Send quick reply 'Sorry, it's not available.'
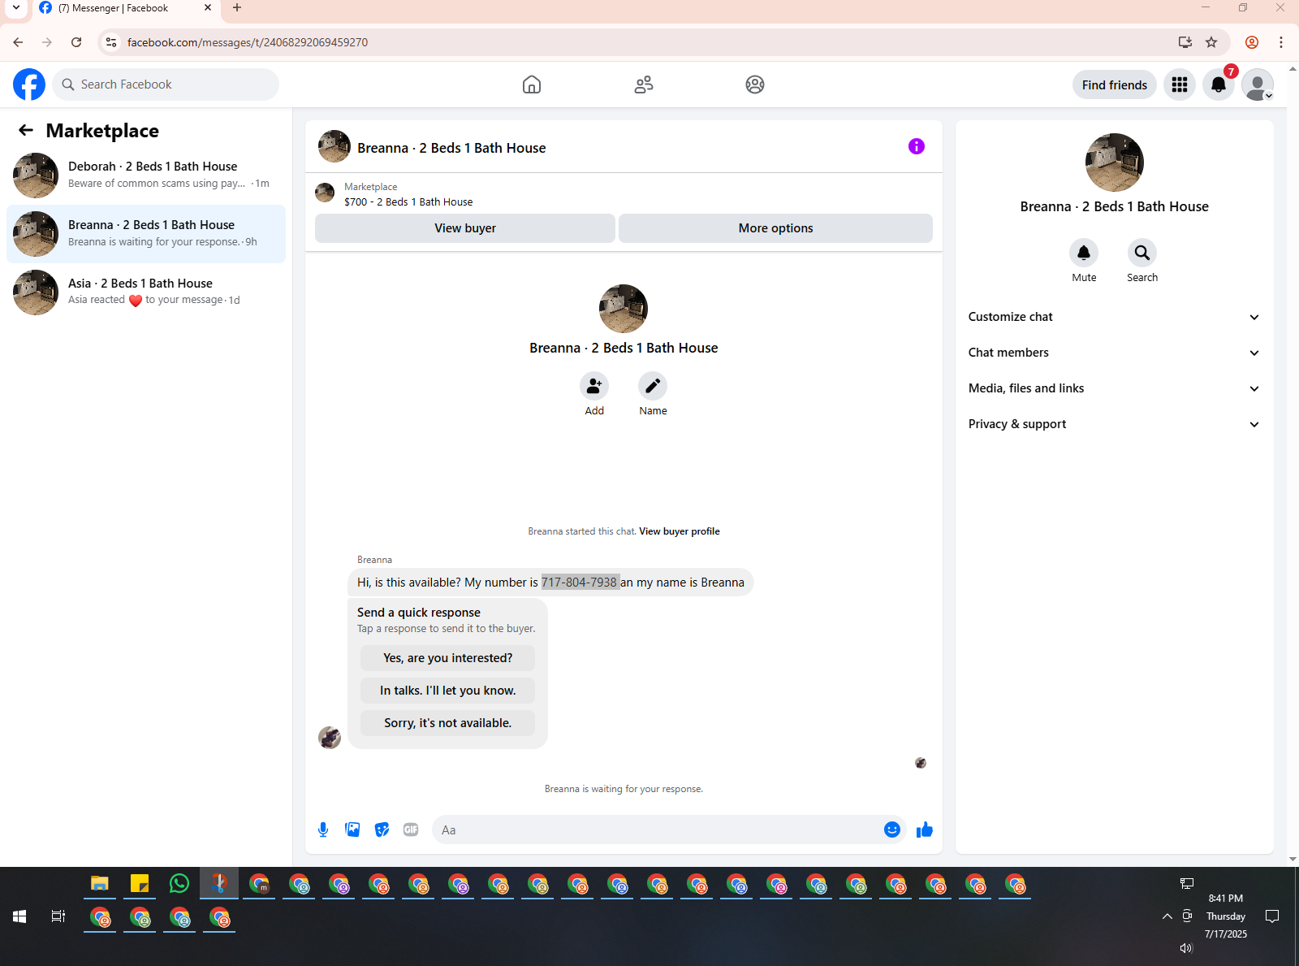1299x966 pixels. point(448,723)
